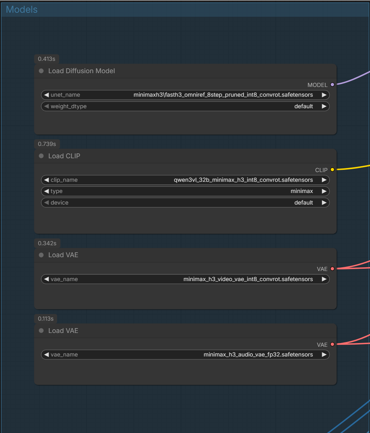Select the Load VAE title above the audio VAE
The height and width of the screenshot is (433, 370).
click(64, 331)
